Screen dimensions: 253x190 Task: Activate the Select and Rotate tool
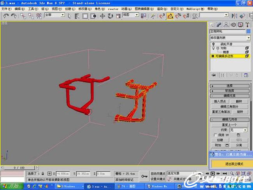111,16
